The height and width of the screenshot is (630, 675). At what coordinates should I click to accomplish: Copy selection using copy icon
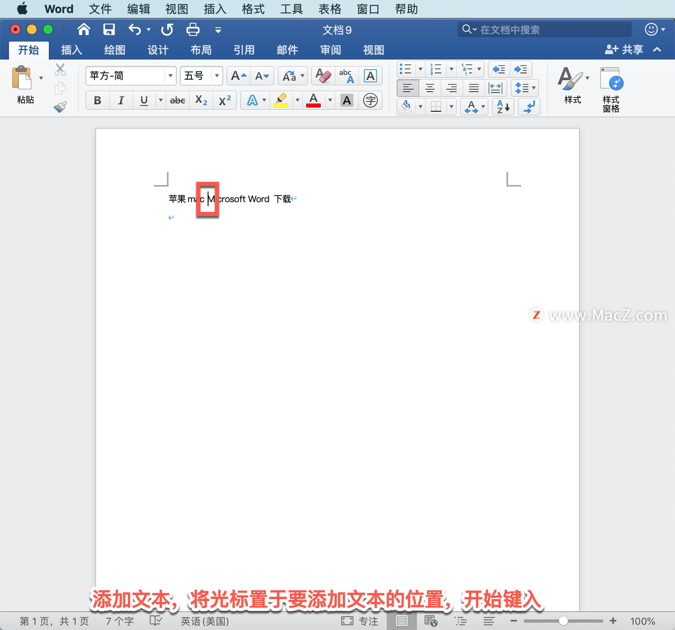click(60, 88)
